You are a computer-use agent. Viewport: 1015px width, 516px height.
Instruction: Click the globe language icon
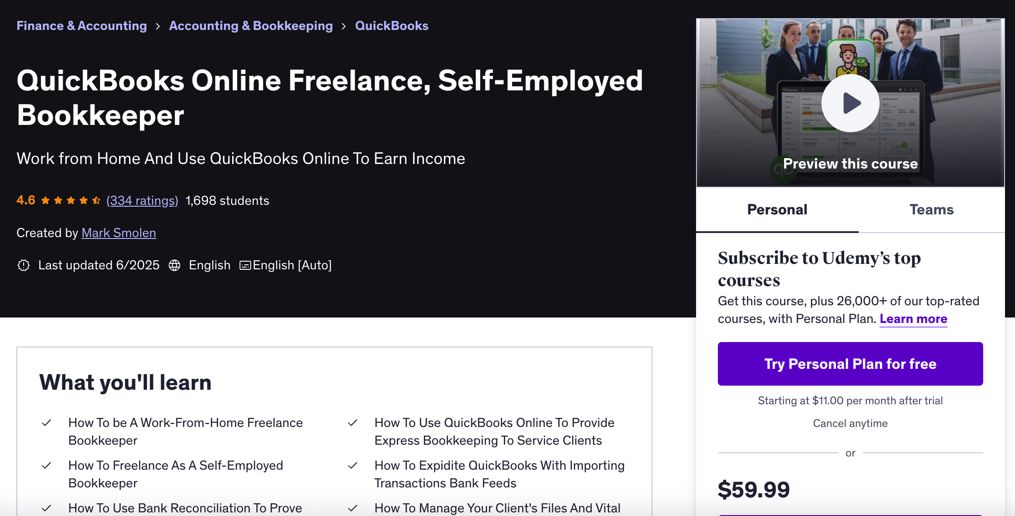(x=174, y=265)
